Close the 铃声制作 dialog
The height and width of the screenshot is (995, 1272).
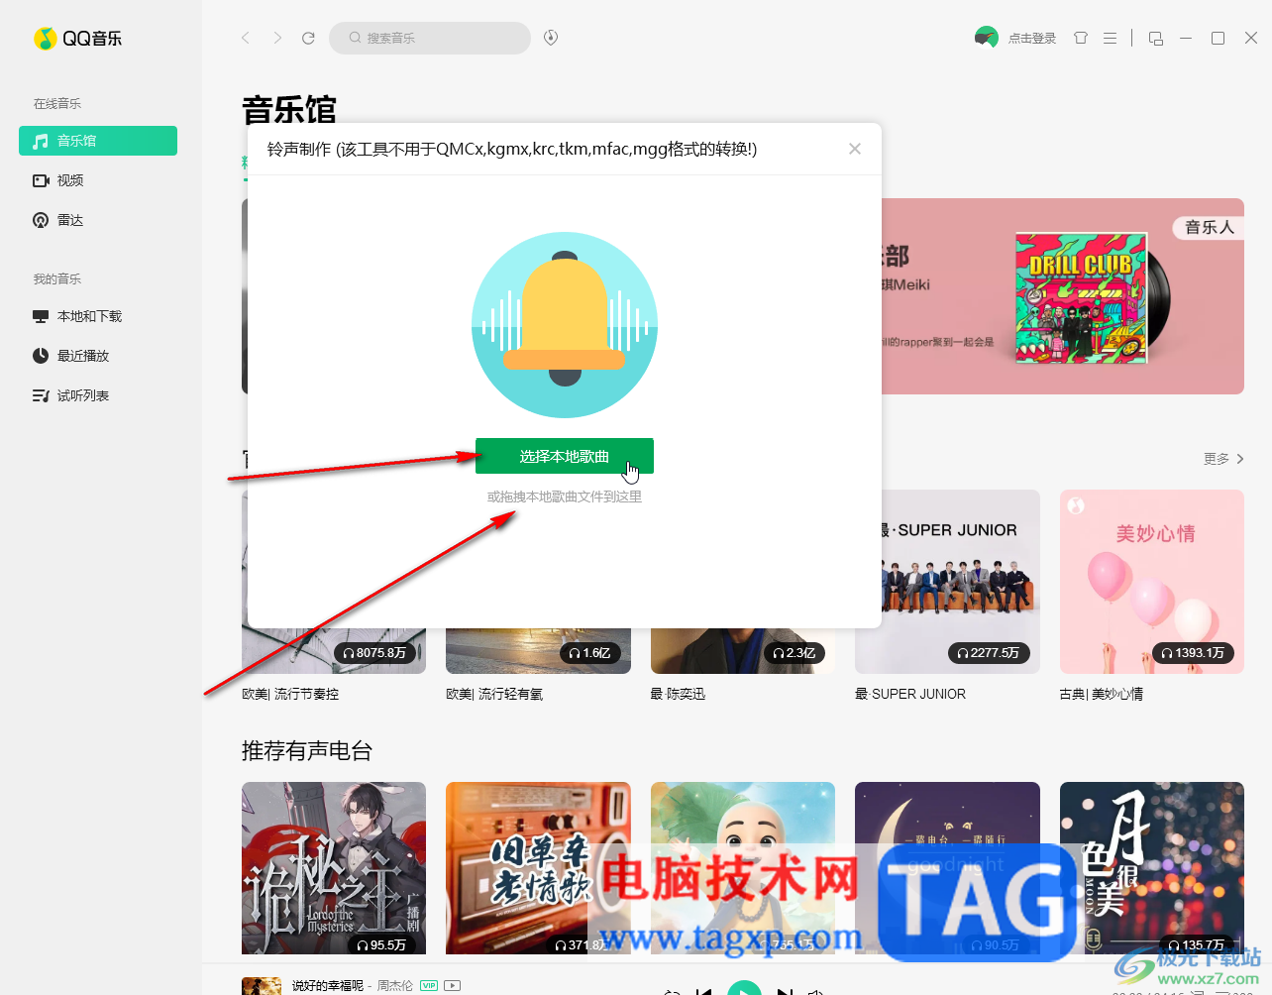tap(855, 149)
